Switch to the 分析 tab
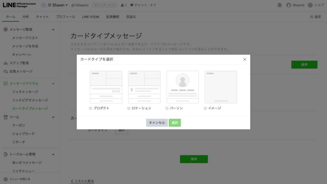The width and height of the screenshot is (327, 184). 26,17
